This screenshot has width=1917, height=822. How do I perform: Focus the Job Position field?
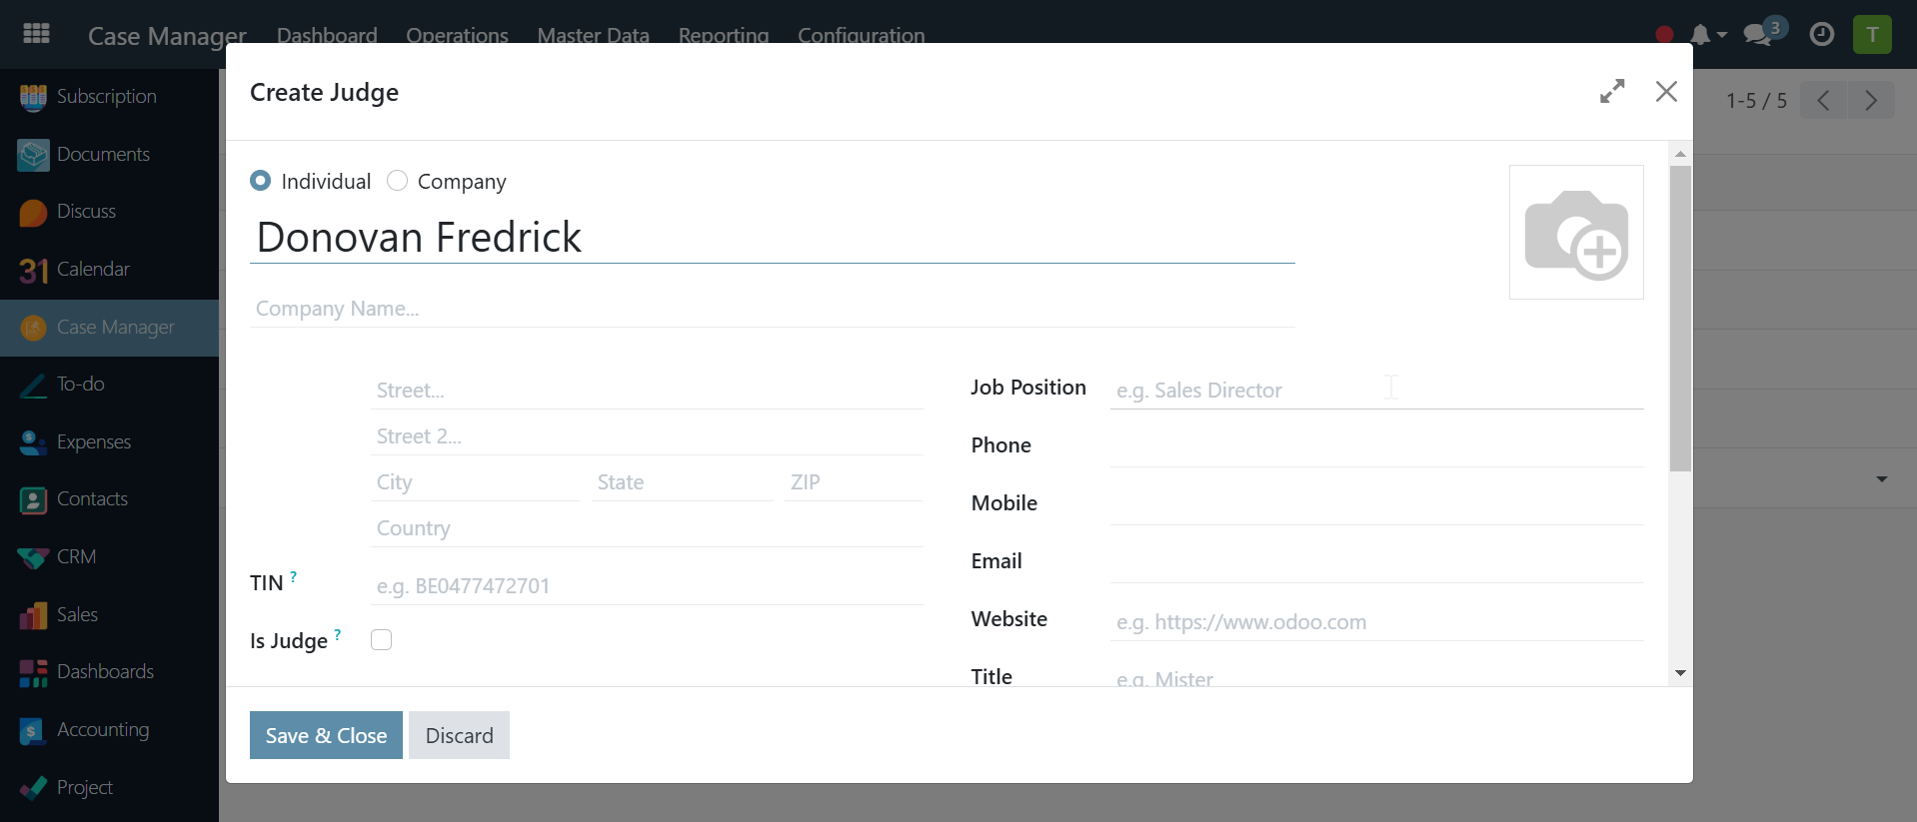click(1376, 391)
